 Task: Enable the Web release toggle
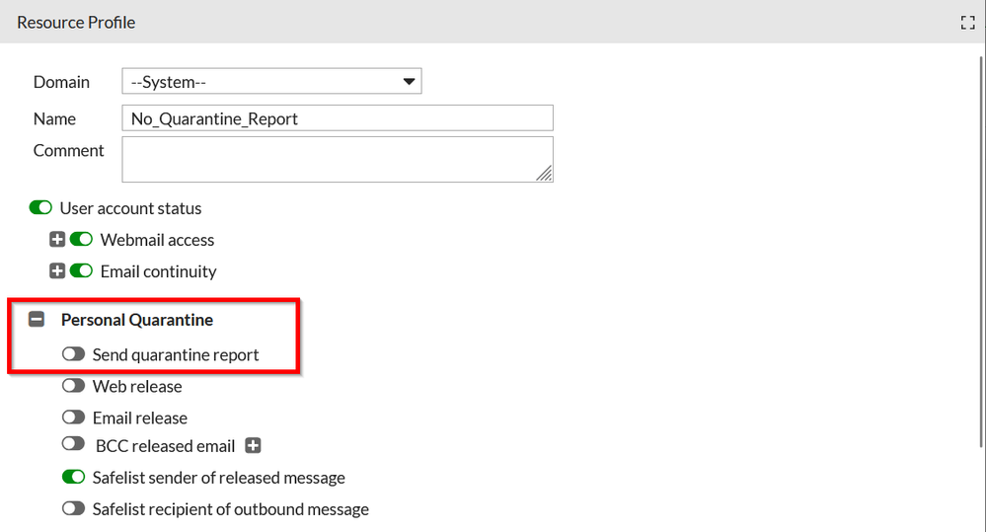click(74, 386)
